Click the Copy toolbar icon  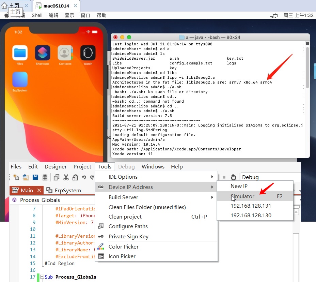(57, 177)
